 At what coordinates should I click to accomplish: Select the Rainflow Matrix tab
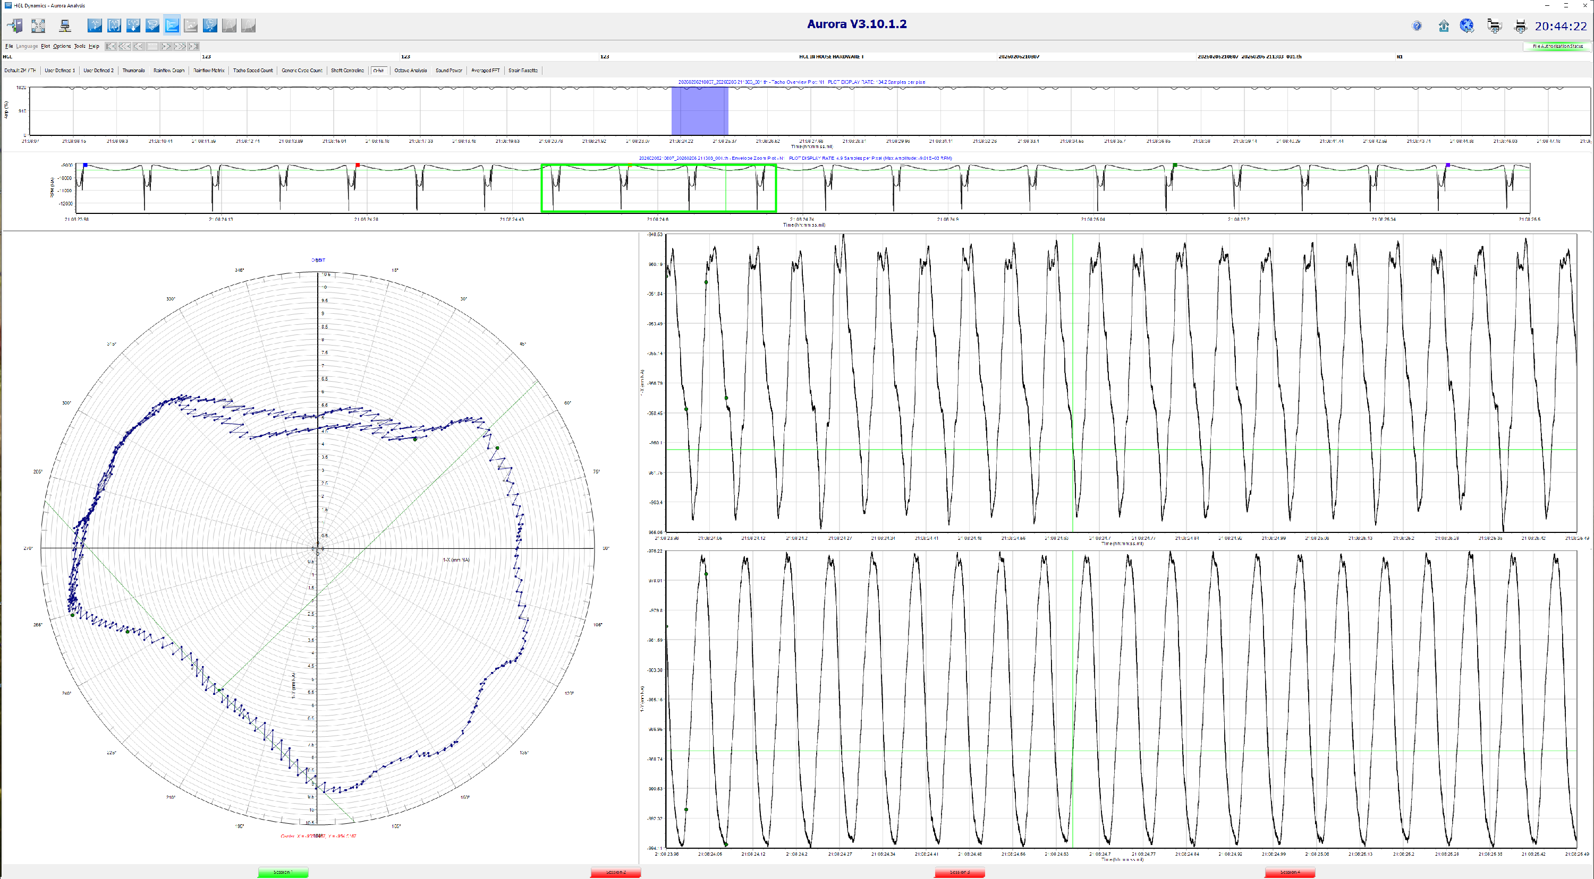(208, 71)
